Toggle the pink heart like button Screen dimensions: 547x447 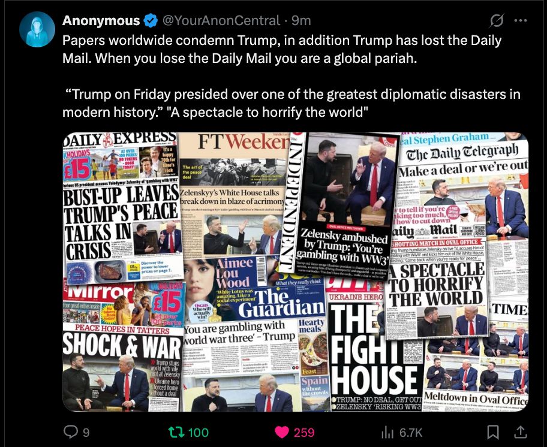click(x=281, y=433)
